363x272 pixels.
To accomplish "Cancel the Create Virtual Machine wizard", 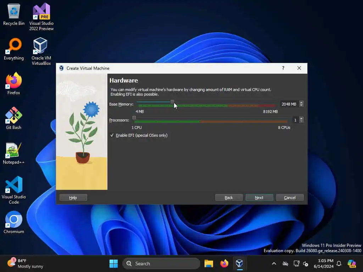I will coord(290,198).
